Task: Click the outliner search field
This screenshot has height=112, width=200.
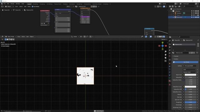Action: pos(189,6)
